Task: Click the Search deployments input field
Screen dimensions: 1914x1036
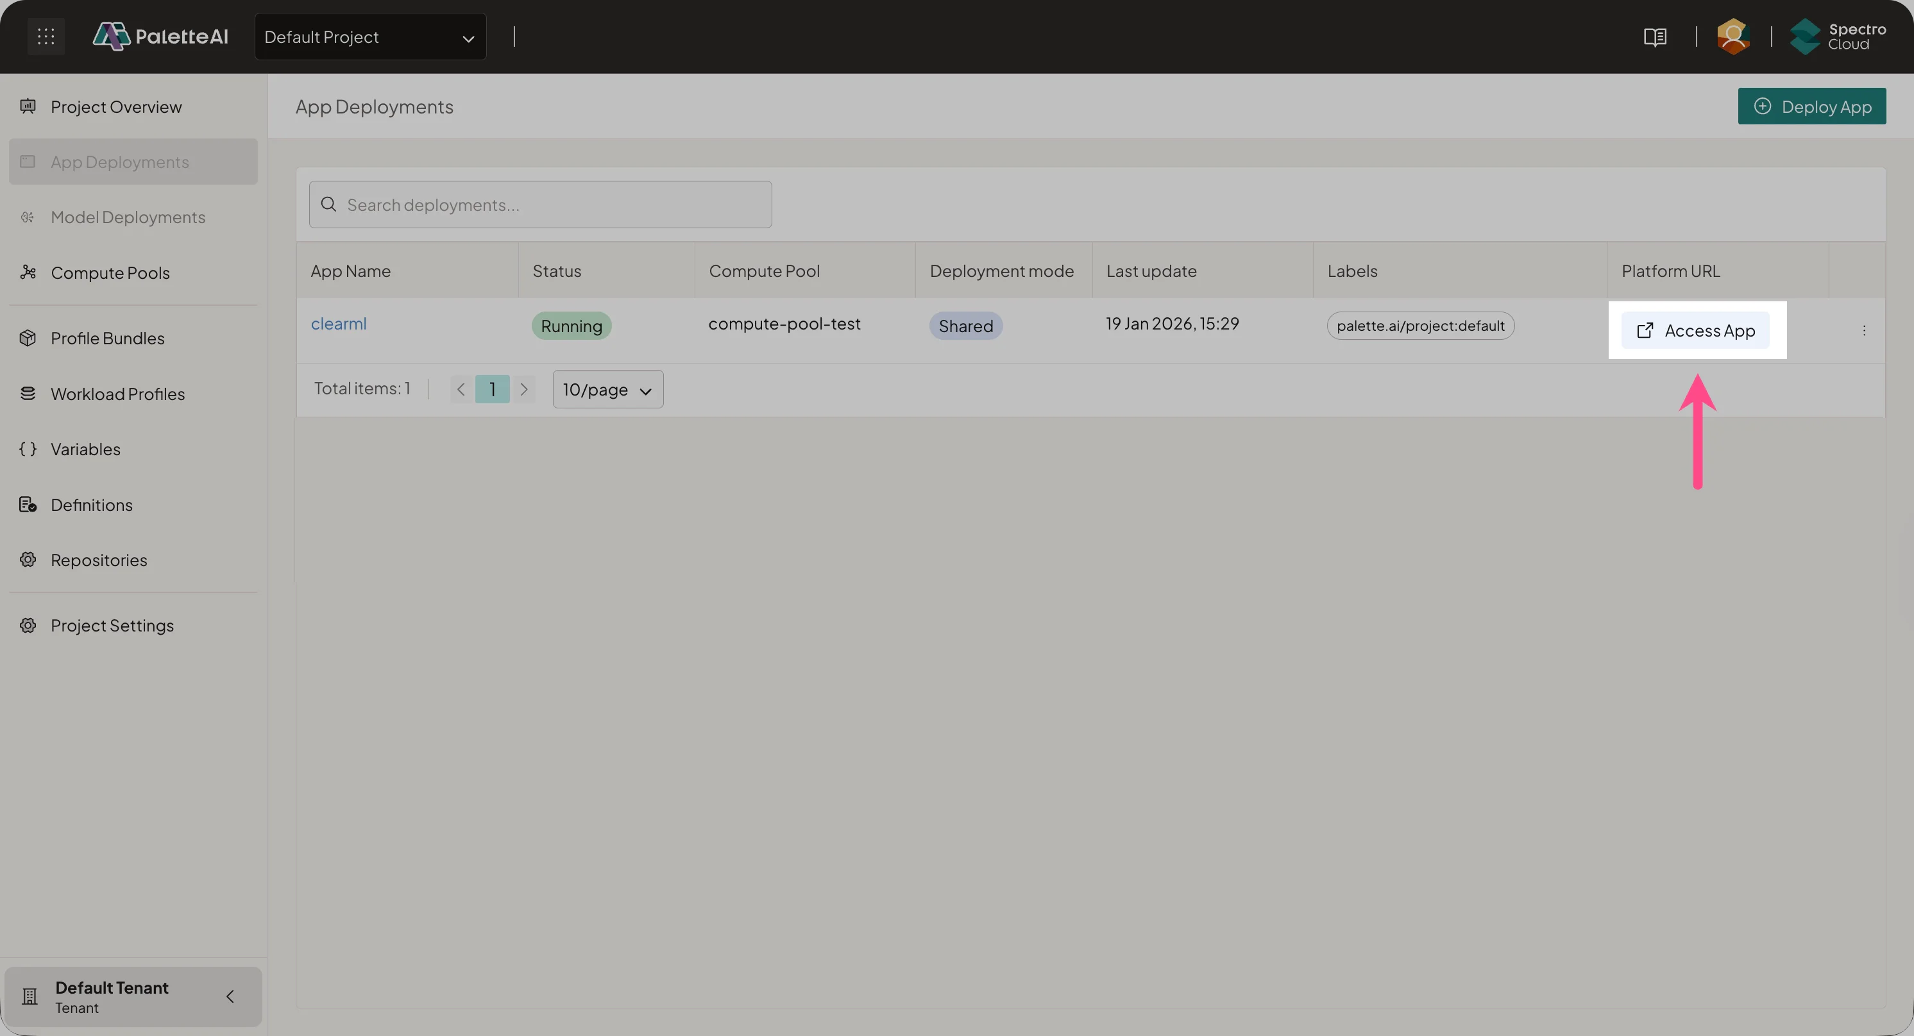Action: (x=540, y=205)
